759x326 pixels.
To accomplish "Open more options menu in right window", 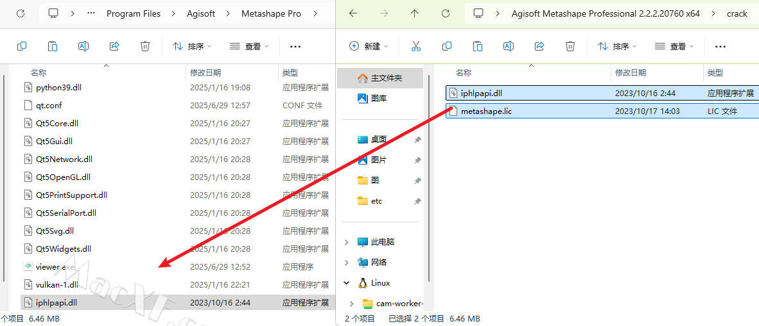I will (x=720, y=46).
